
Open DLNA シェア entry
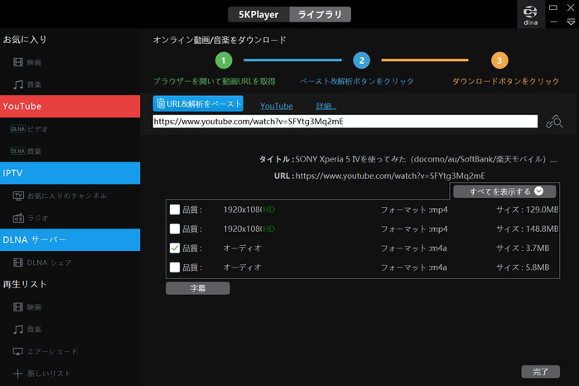click(42, 263)
